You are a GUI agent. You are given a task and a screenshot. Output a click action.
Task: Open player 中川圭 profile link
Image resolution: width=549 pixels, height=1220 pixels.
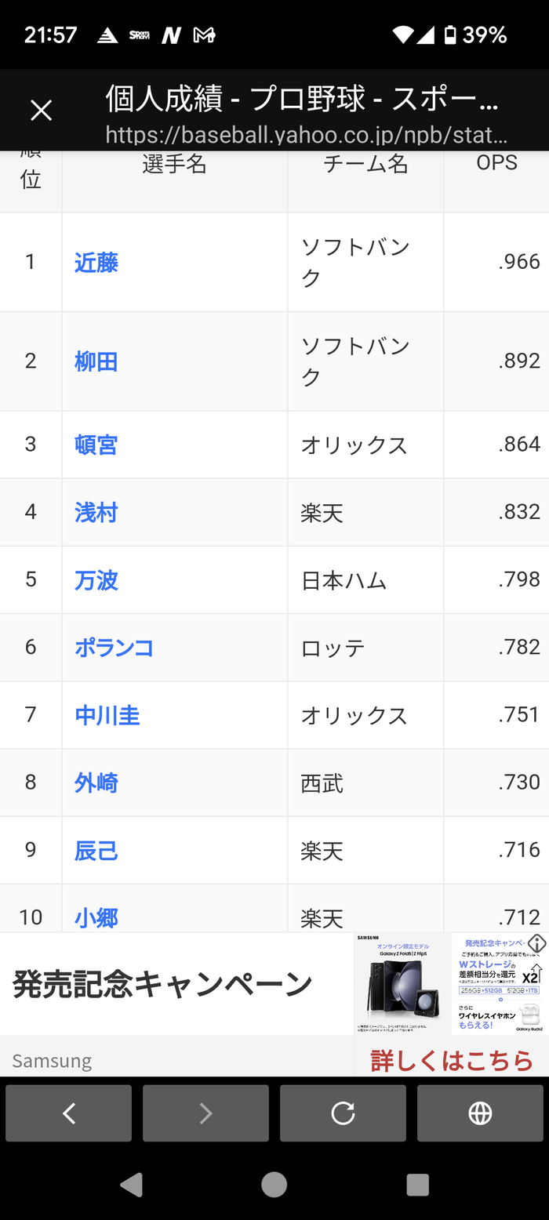[x=107, y=715]
